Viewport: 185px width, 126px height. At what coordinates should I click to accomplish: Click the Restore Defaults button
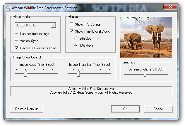pos(27,109)
